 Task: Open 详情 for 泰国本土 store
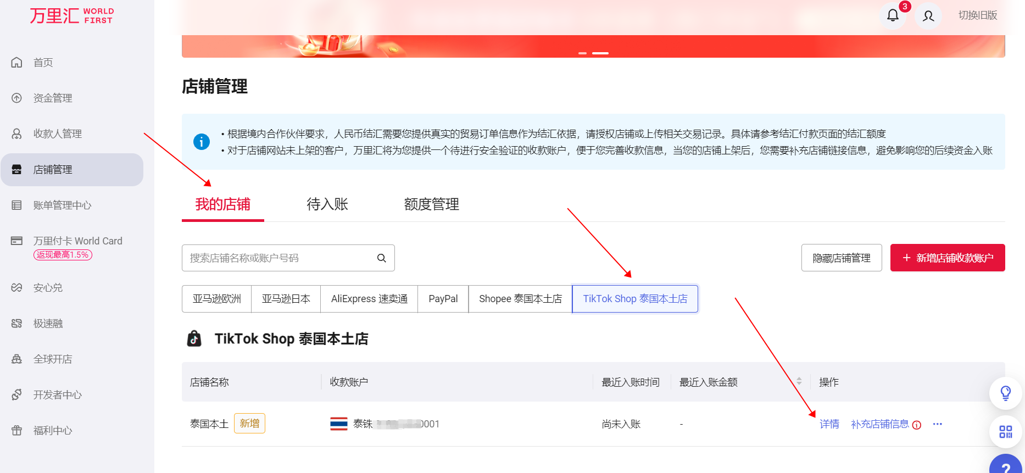[829, 424]
